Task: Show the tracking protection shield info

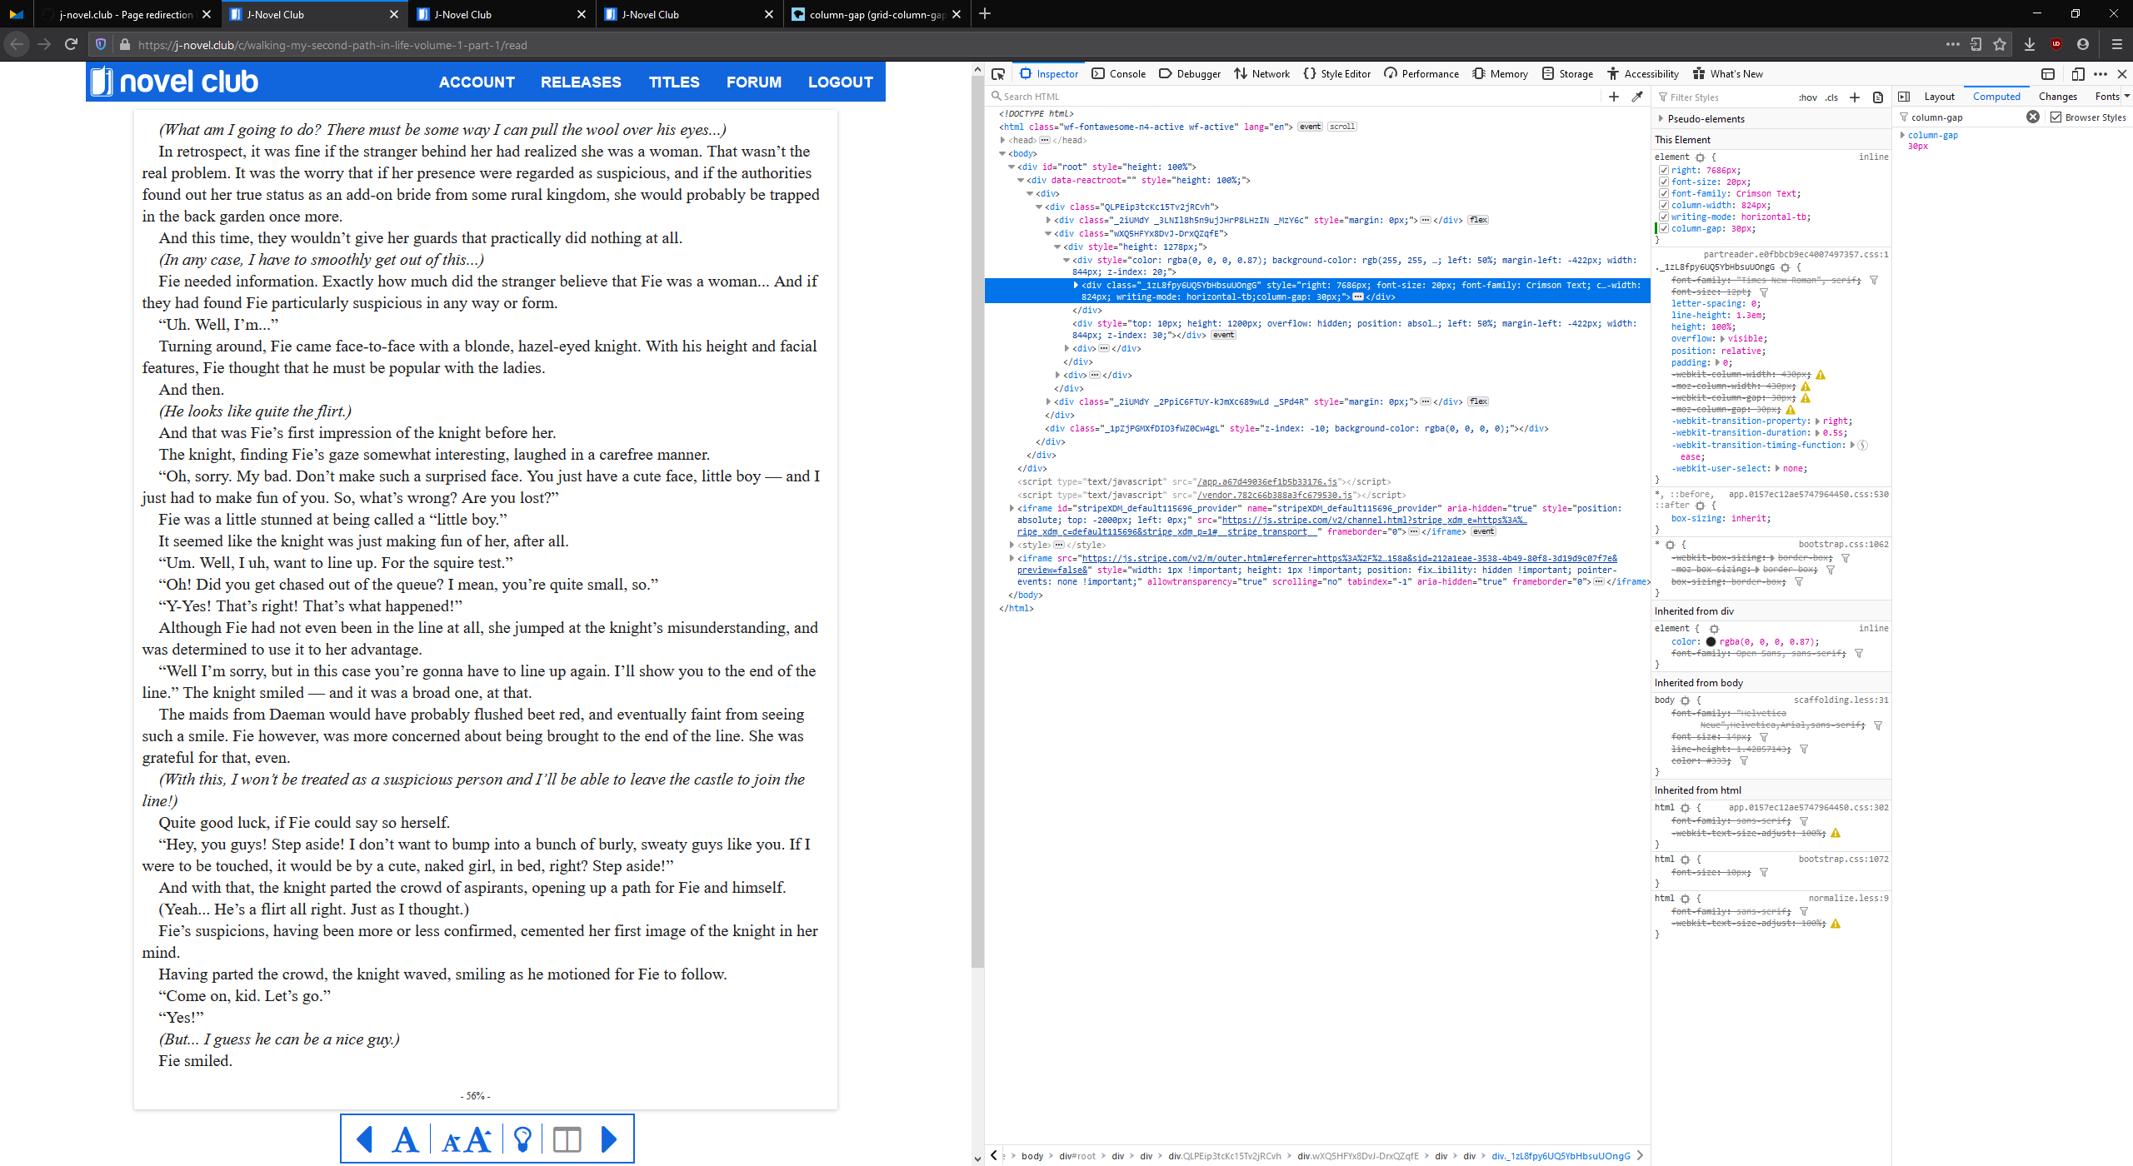Action: coord(101,45)
